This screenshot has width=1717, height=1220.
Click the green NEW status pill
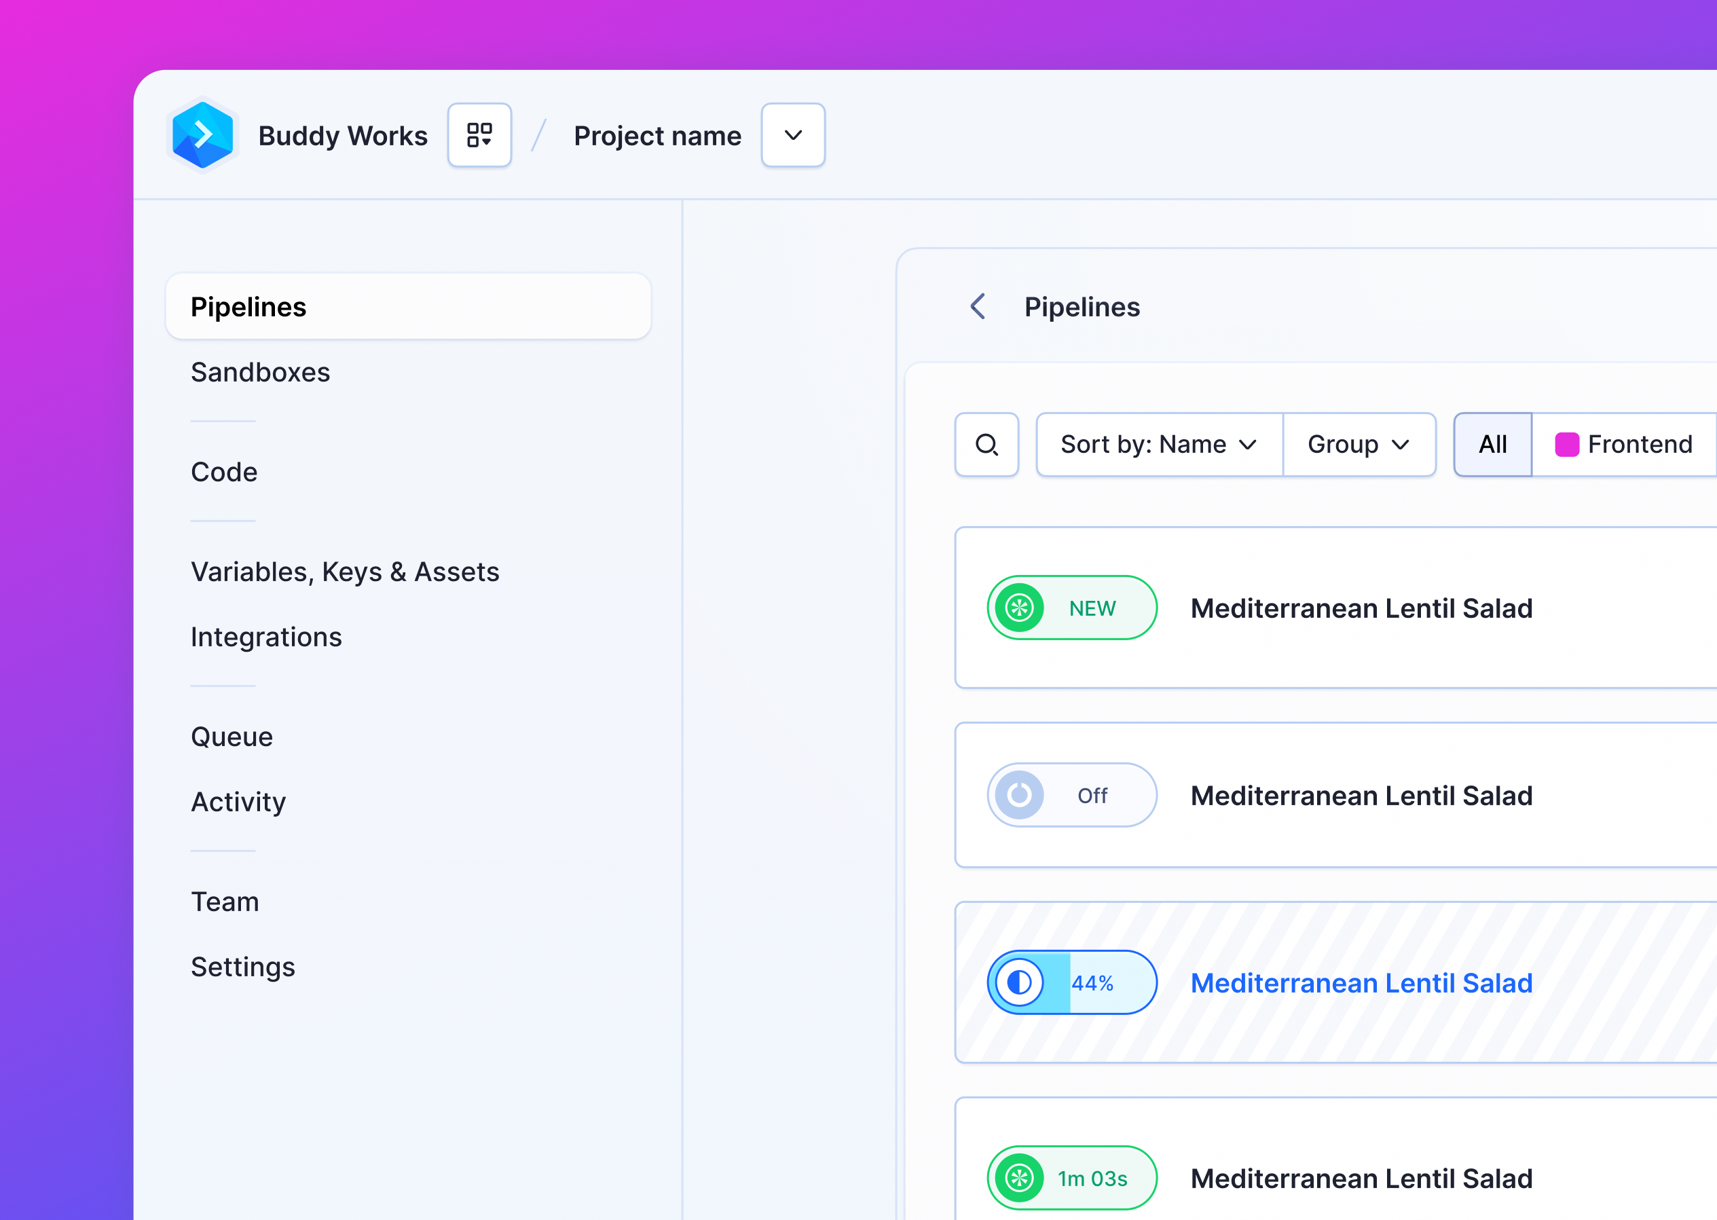[x=1072, y=608]
